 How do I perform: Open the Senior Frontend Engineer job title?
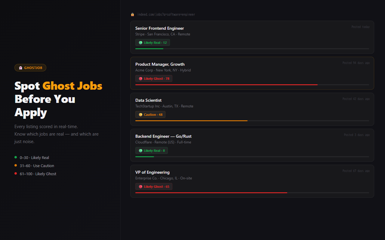[x=159, y=28]
